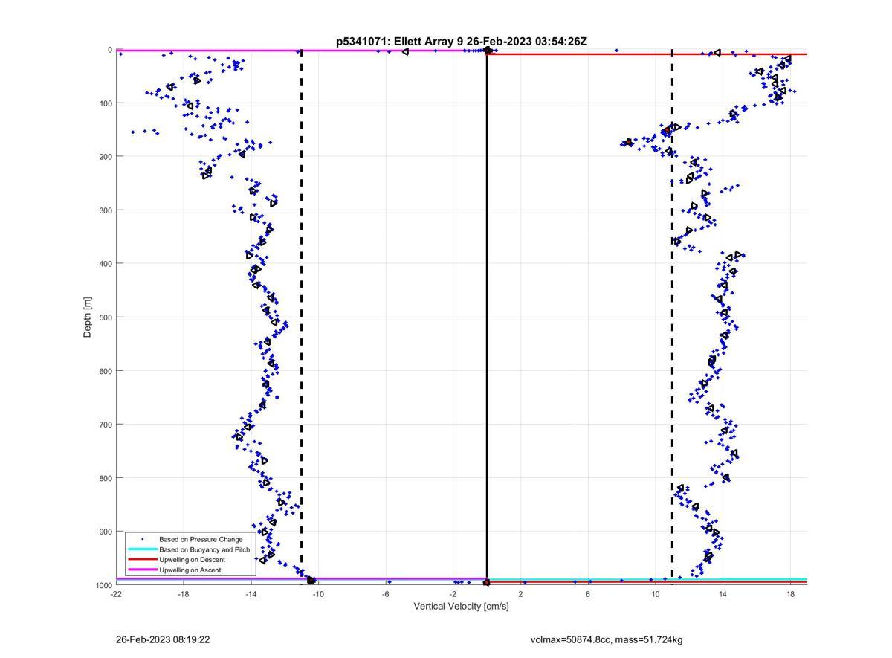
Task: Click the y-axis tick label '800'
Action: (x=105, y=478)
